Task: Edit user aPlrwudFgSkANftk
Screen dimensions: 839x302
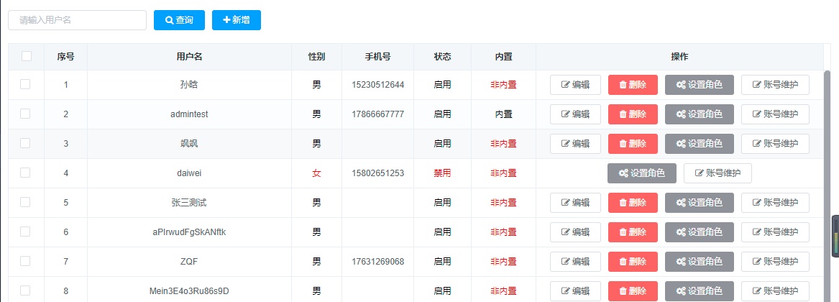Action: (575, 232)
